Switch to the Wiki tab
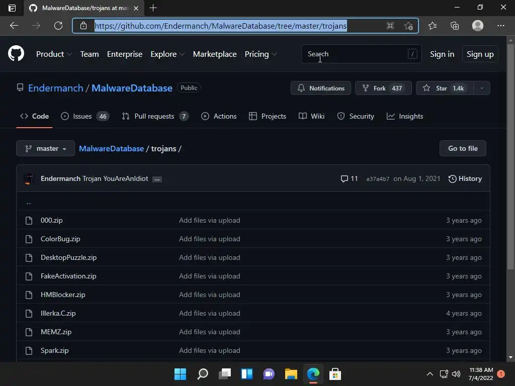 [x=311, y=116]
